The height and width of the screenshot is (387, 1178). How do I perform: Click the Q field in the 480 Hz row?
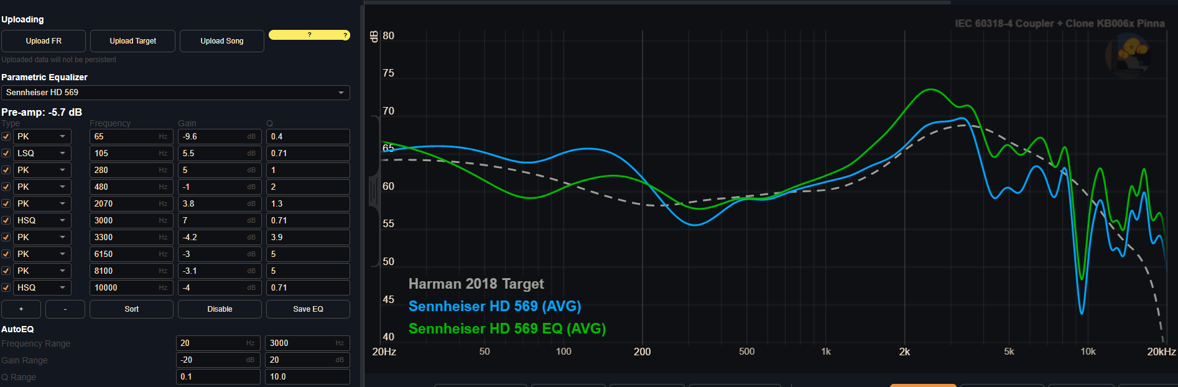(x=308, y=187)
